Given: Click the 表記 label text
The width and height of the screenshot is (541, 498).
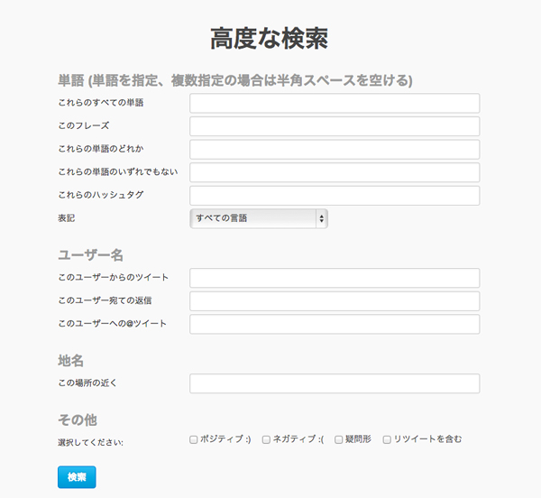Looking at the screenshot, I should pyautogui.click(x=67, y=218).
